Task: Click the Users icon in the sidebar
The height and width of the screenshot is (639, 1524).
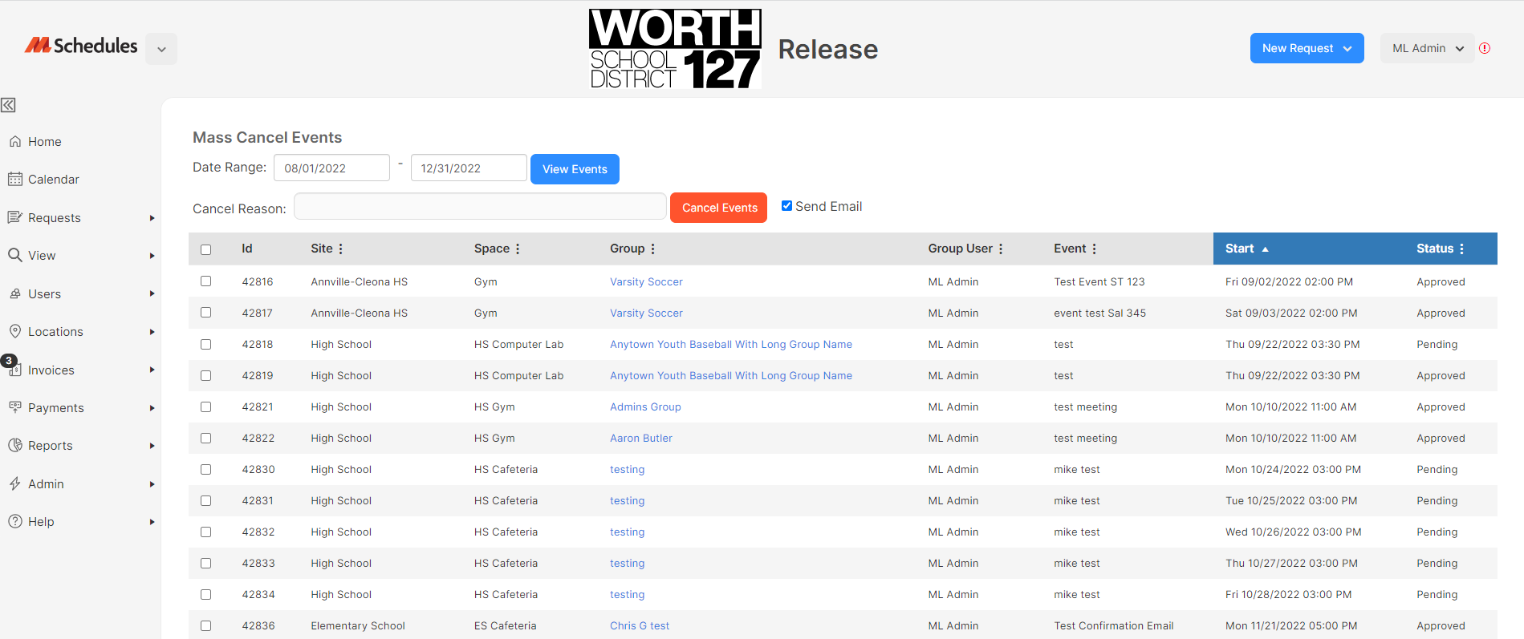Action: click(x=14, y=293)
